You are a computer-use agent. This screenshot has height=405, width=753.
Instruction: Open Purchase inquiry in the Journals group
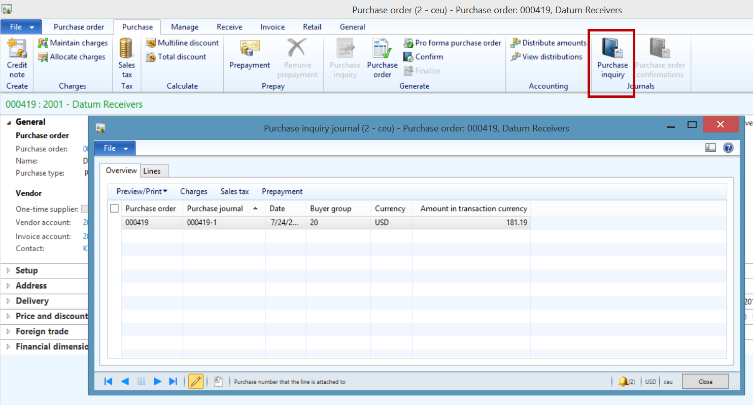coord(611,57)
